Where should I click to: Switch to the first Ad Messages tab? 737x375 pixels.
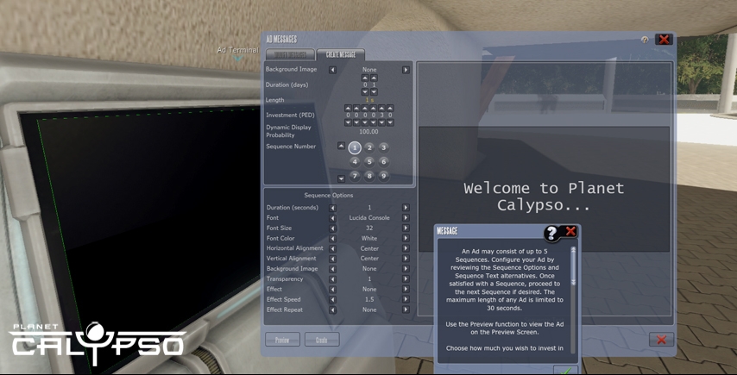pyautogui.click(x=289, y=54)
